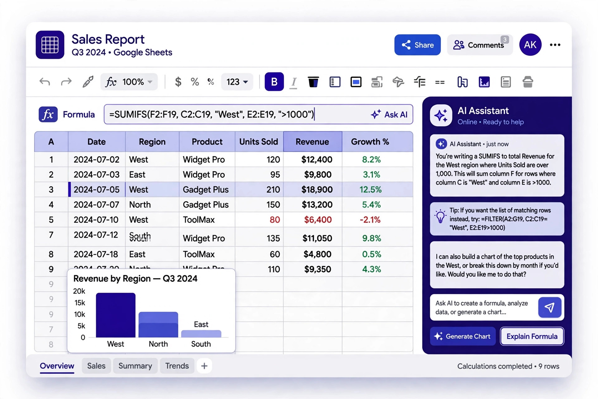The height and width of the screenshot is (399, 598).
Task: Click Explain Formula button
Action: [x=532, y=336]
